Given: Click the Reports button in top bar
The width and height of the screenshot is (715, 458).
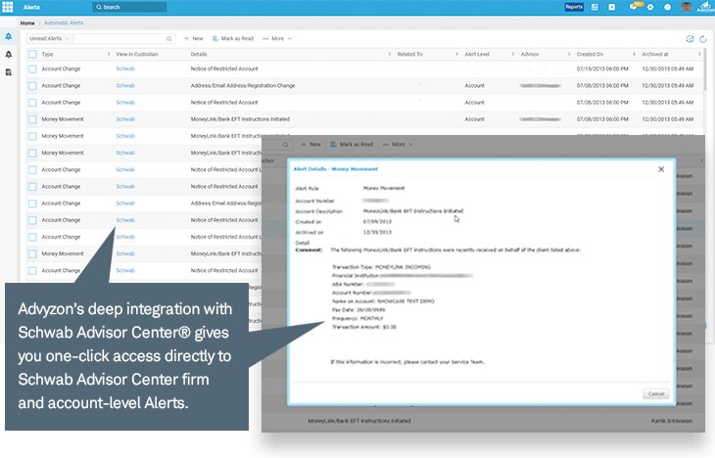Looking at the screenshot, I should 574,7.
